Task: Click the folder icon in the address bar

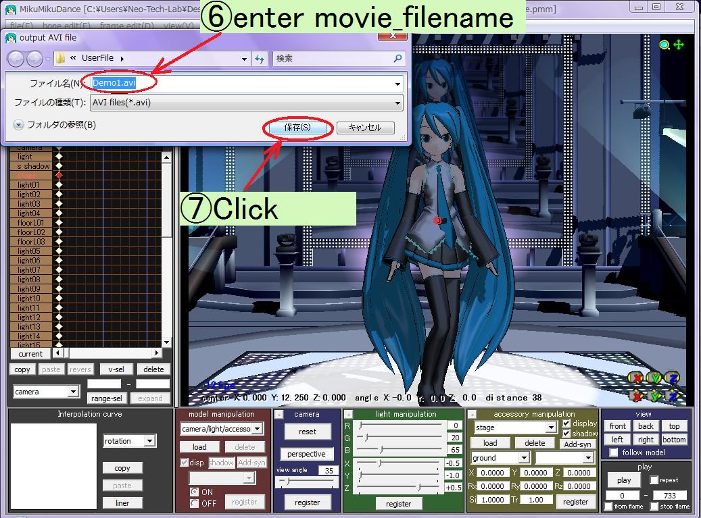Action: click(60, 58)
